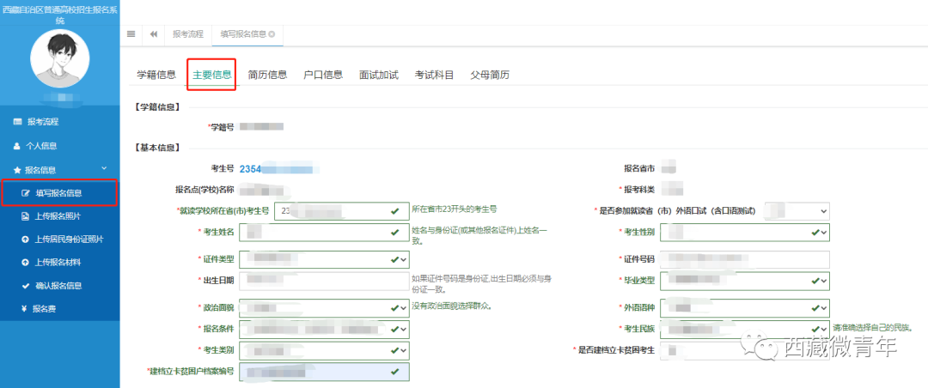
Task: Close the 填写报名信息 tab via its x icon
Action: 272,34
